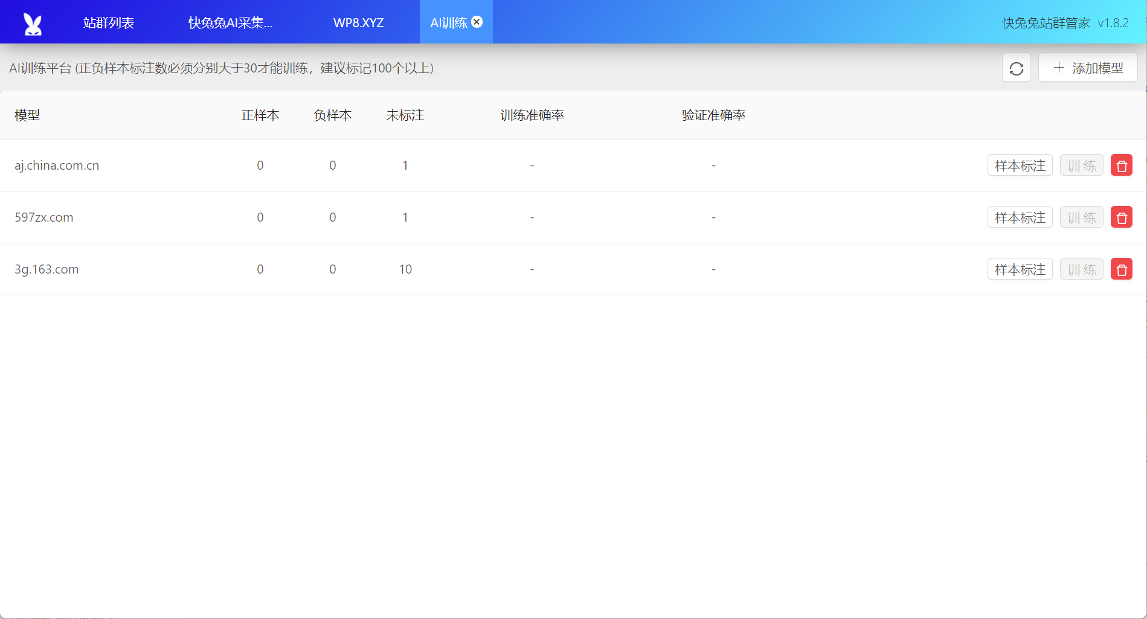Delete the 597zx.com model
1147x619 pixels.
click(1122, 217)
